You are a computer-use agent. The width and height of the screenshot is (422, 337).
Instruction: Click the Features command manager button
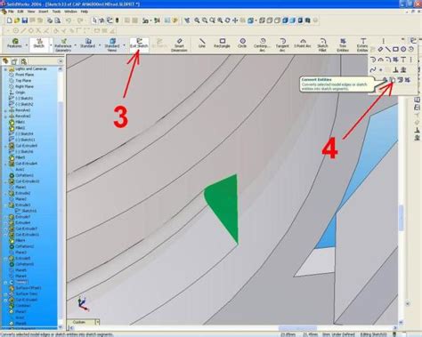[x=15, y=44]
